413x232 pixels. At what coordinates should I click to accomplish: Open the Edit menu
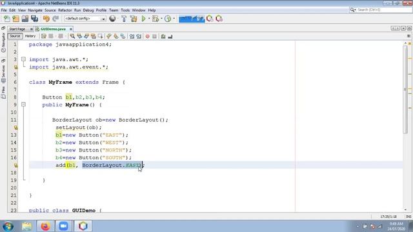(x=12, y=10)
